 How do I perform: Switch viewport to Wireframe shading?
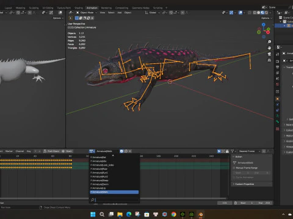pyautogui.click(x=255, y=13)
